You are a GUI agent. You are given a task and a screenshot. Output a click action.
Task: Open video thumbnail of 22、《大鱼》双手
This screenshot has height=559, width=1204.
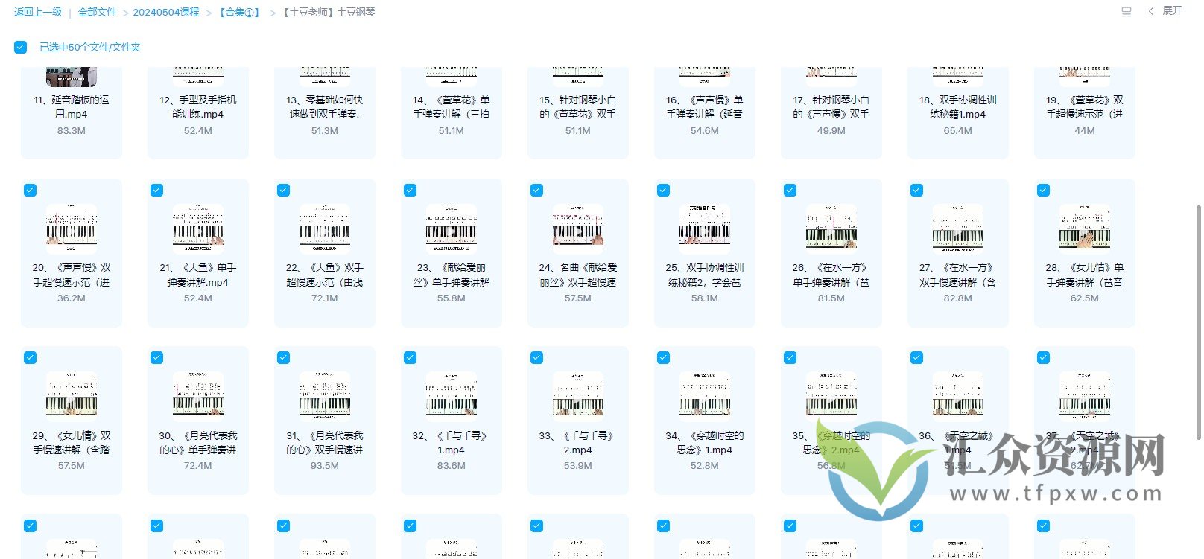[x=325, y=229]
